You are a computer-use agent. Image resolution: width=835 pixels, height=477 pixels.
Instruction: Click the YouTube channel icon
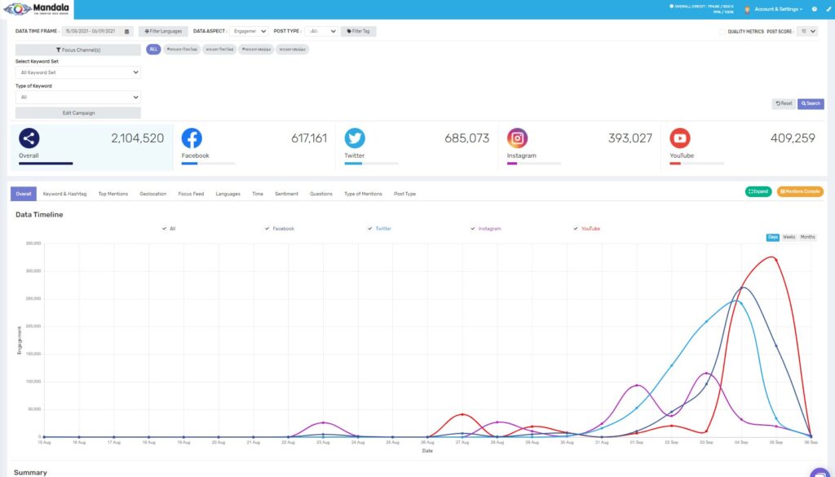tap(680, 138)
